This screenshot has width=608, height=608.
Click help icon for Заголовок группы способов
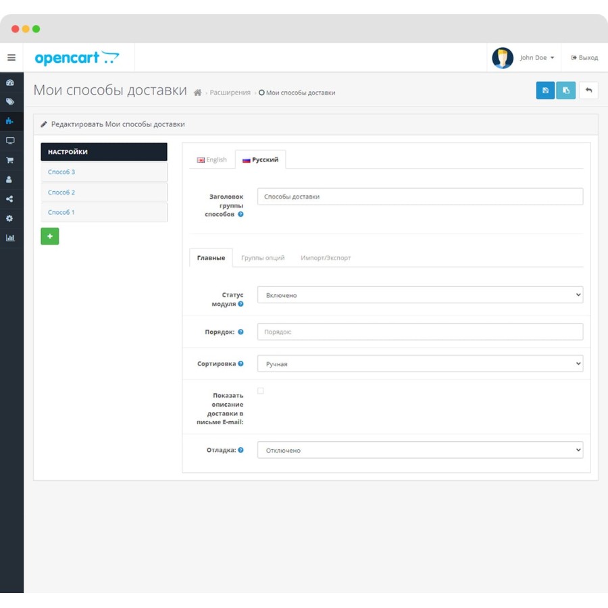pyautogui.click(x=240, y=214)
